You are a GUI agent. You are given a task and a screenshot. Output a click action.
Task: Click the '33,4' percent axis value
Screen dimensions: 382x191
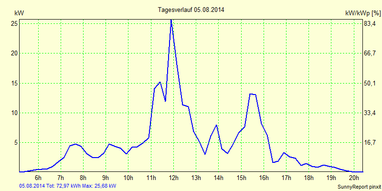pos(370,113)
